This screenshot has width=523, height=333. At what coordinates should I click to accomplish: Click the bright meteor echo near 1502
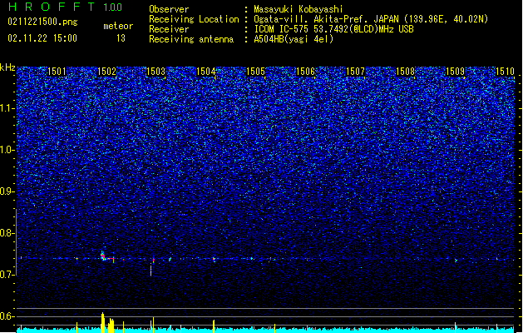[103, 256]
